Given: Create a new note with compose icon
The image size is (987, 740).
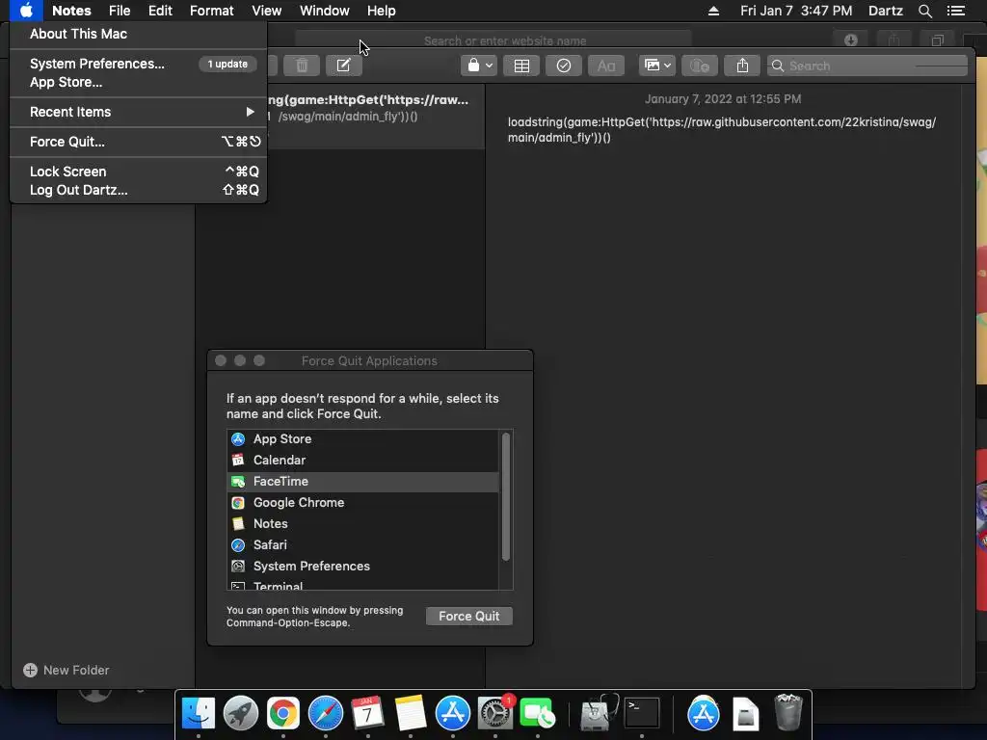Looking at the screenshot, I should point(344,66).
